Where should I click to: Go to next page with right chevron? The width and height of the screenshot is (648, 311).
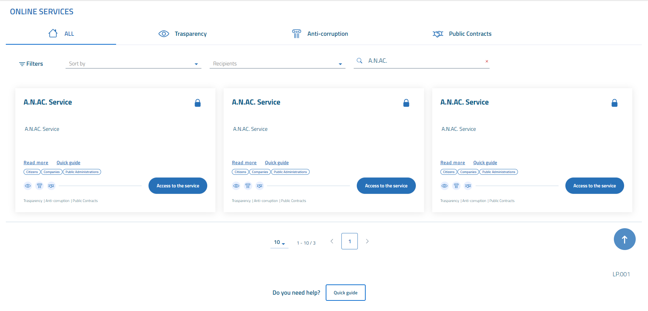367,241
